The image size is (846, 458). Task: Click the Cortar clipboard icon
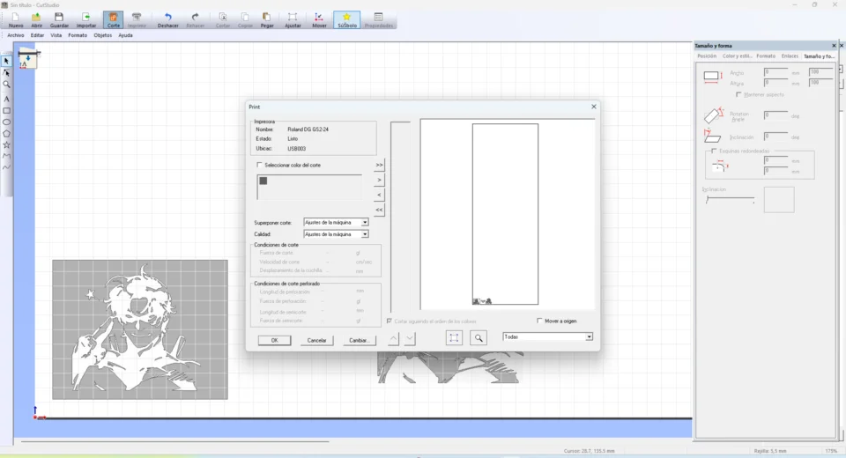point(223,20)
